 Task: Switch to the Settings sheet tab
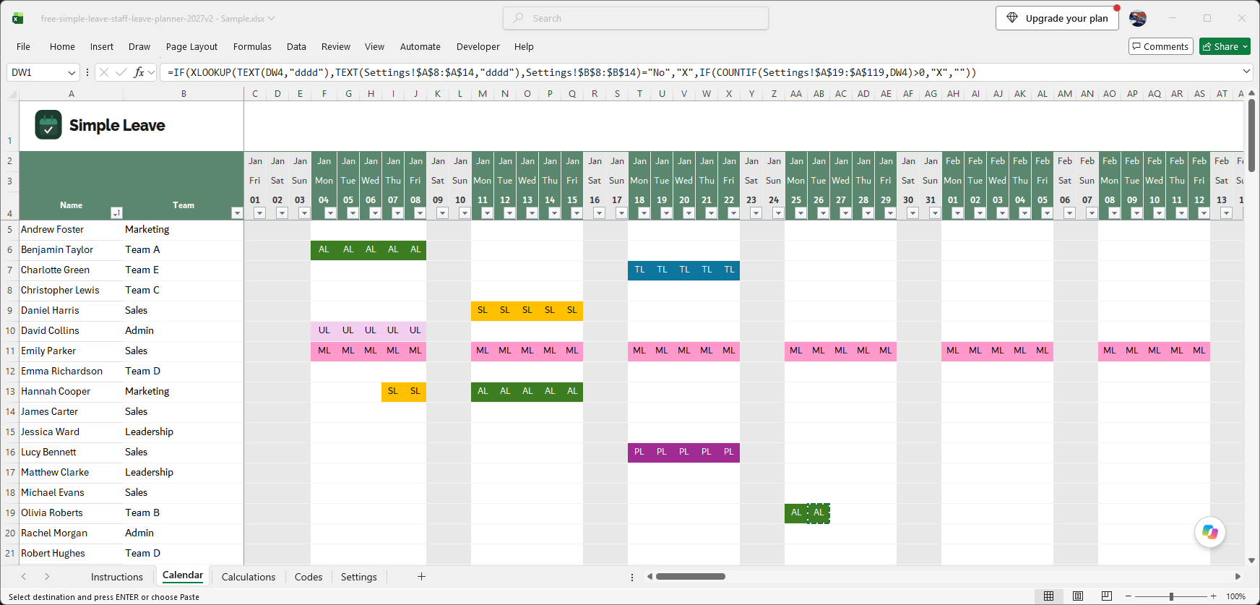(x=359, y=577)
